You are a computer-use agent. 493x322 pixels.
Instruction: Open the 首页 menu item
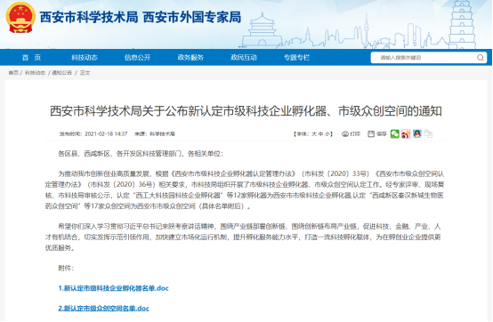[31, 58]
